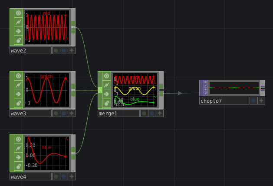Click the plus icon on wave2
Image resolution: width=273 pixels, height=186 pixels.
click(72, 50)
